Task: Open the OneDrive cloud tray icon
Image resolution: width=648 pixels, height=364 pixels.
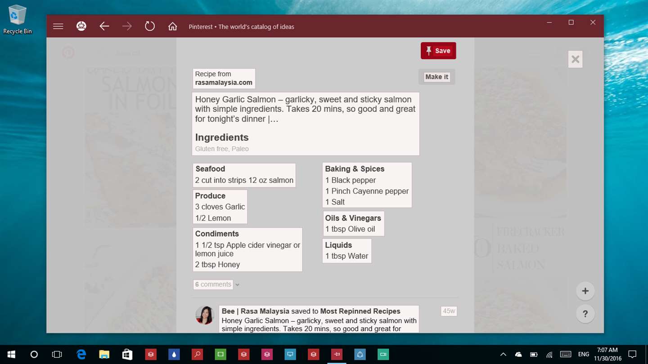Action: [518, 355]
